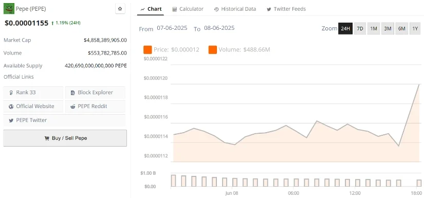Screen dimensions: 424x198
Task: Click the $1.00 B volume axis label
Action: point(148,173)
